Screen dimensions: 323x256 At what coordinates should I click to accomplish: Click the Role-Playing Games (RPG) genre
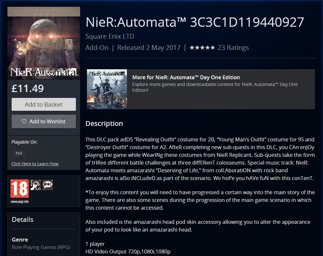tap(41, 247)
